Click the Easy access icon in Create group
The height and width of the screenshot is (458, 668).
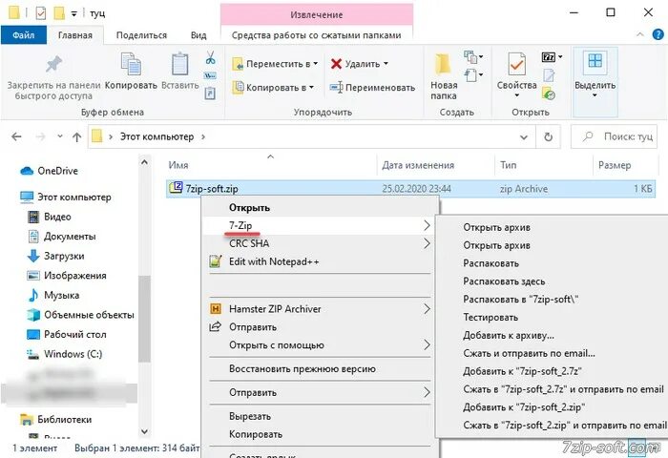470,75
